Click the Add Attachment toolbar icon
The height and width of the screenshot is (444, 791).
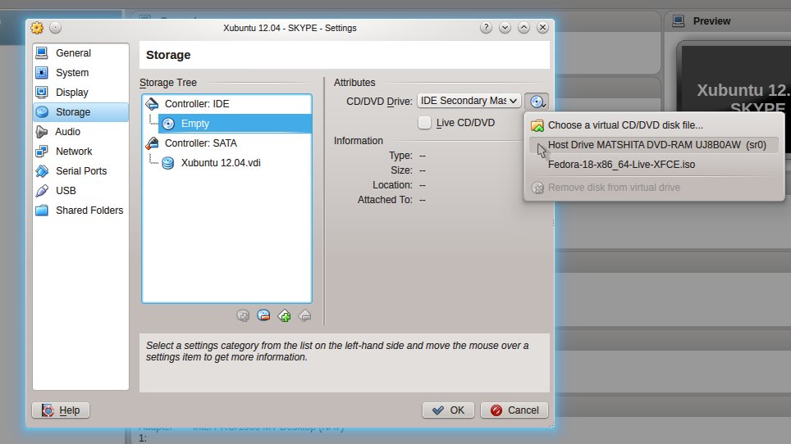point(243,315)
